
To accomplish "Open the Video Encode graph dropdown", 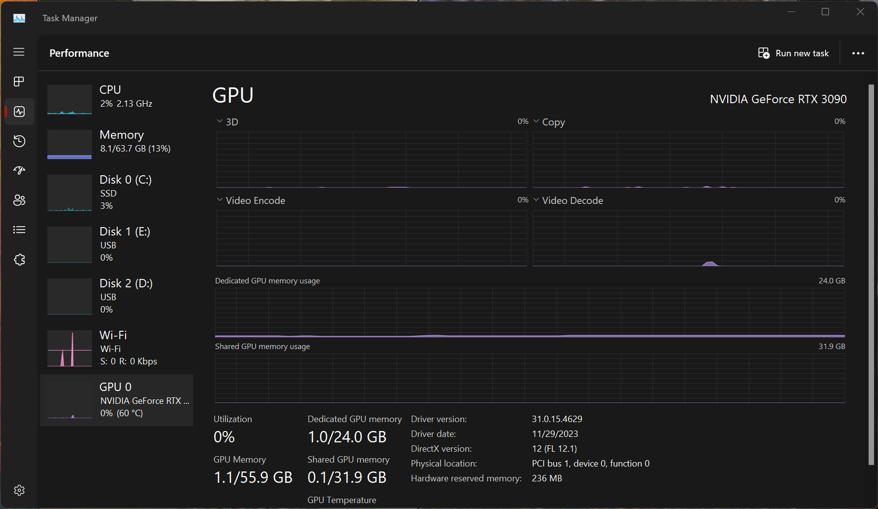I will click(251, 200).
